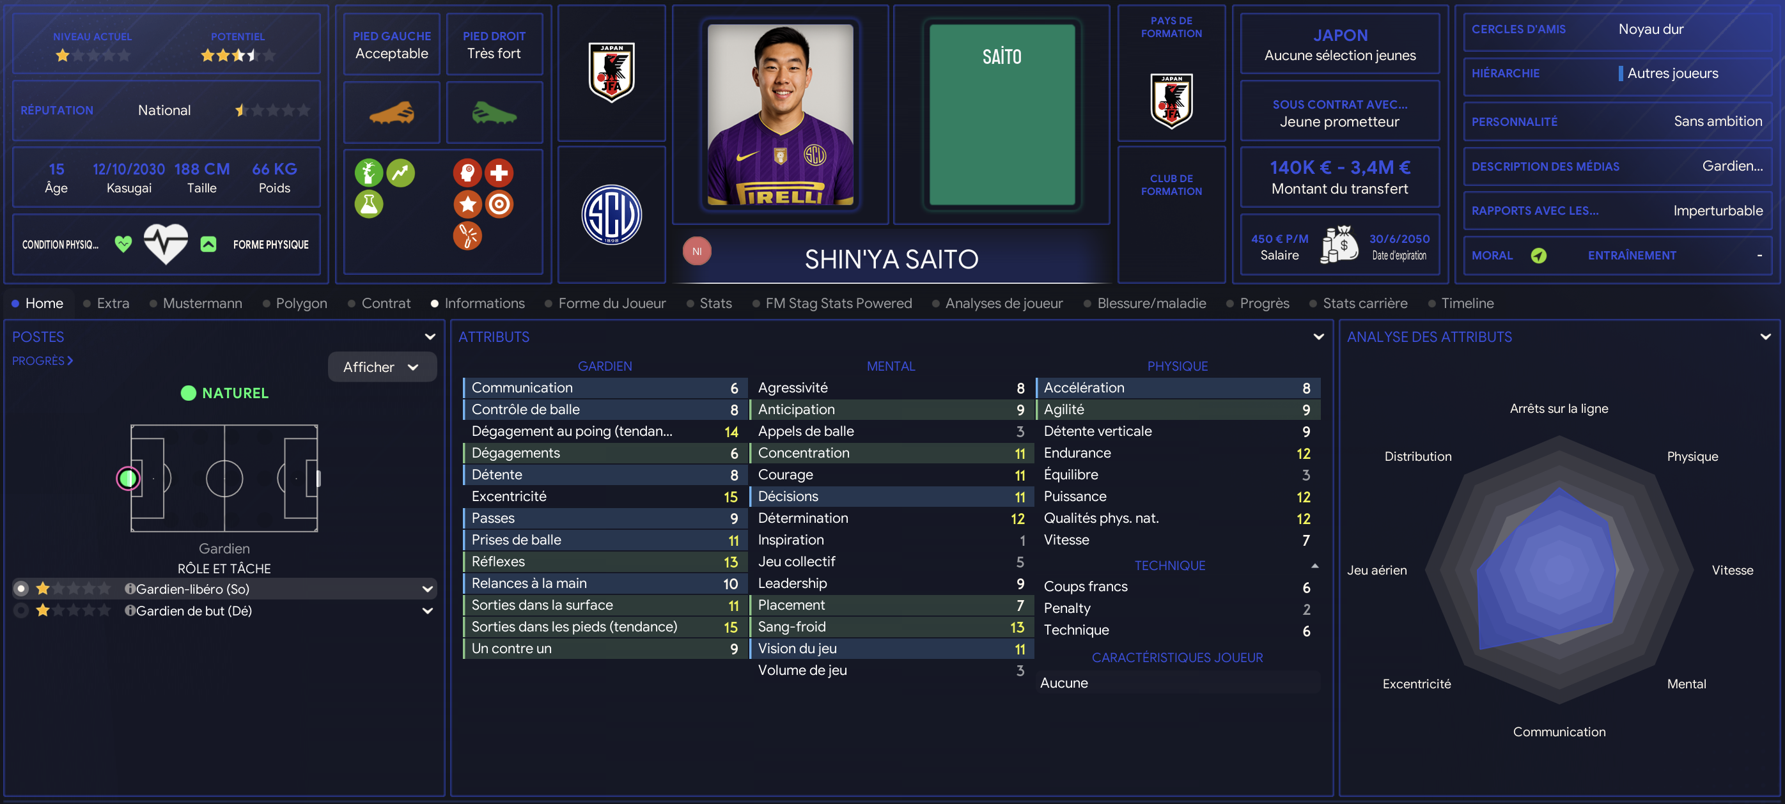Click the heartbeat condition physique icon

[x=166, y=244]
